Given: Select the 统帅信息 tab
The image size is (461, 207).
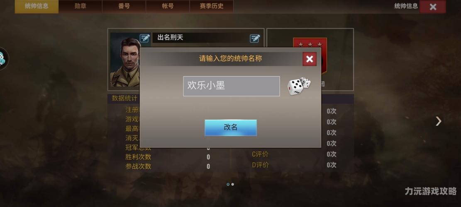Looking at the screenshot, I should coord(37,7).
